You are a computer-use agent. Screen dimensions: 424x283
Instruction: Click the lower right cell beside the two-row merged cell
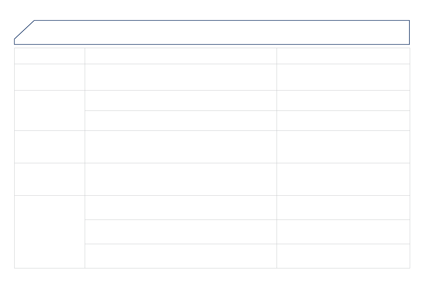tap(343, 120)
